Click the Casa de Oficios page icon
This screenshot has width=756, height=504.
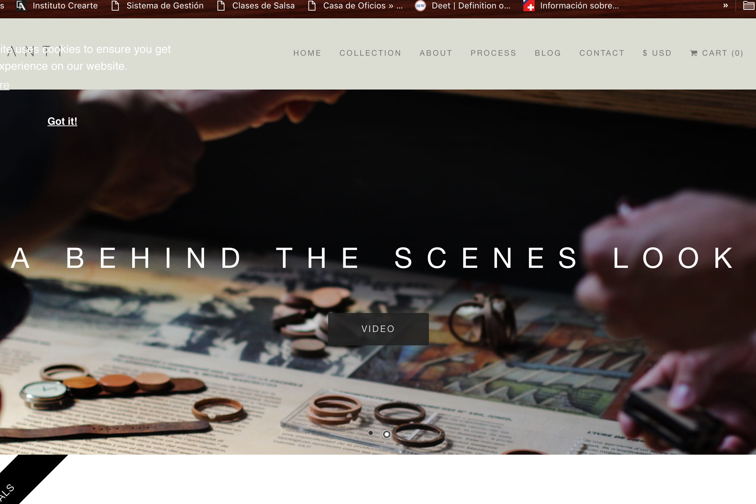pos(312,6)
